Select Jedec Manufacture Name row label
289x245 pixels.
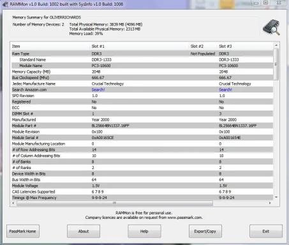[x=34, y=84]
